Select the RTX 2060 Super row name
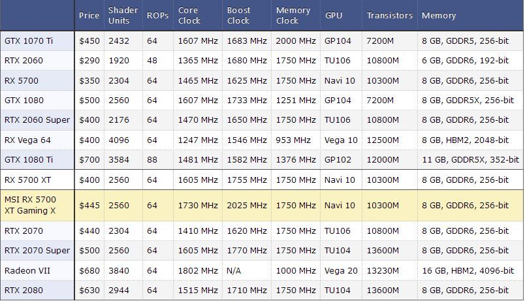 point(37,120)
